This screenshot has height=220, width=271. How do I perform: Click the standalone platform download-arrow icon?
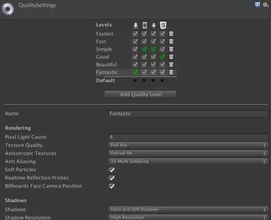pos(135,25)
